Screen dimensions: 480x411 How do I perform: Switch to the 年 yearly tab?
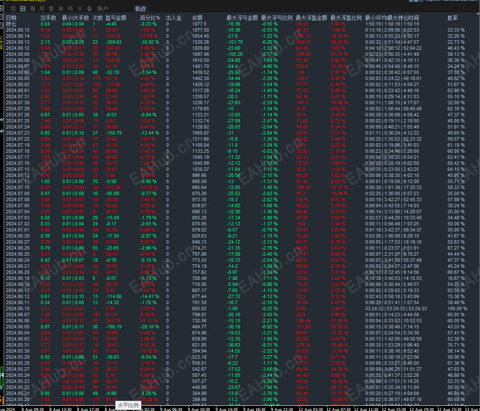click(61, 9)
